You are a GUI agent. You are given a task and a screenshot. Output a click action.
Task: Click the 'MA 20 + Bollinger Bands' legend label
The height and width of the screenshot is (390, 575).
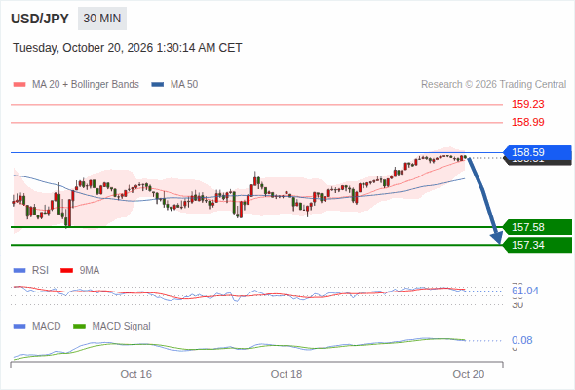pos(86,85)
